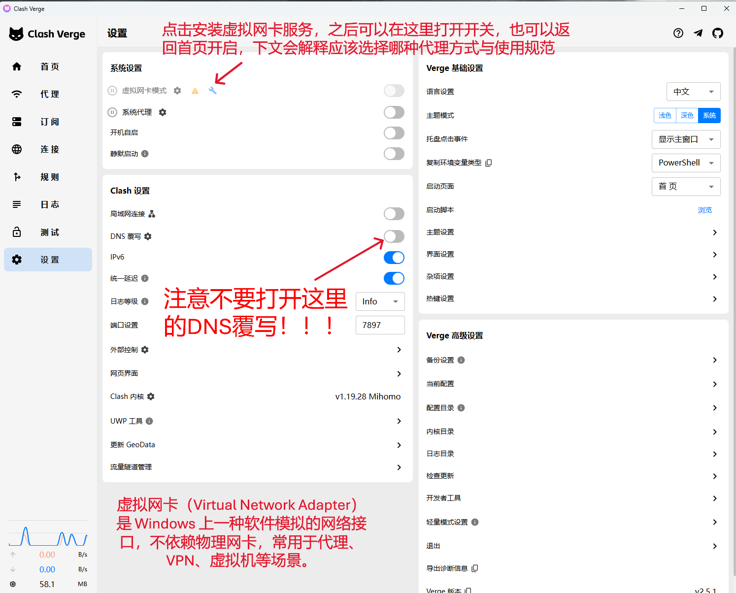The width and height of the screenshot is (736, 593).
Task: Open the 日志等级 Info dropdown
Action: (x=380, y=301)
